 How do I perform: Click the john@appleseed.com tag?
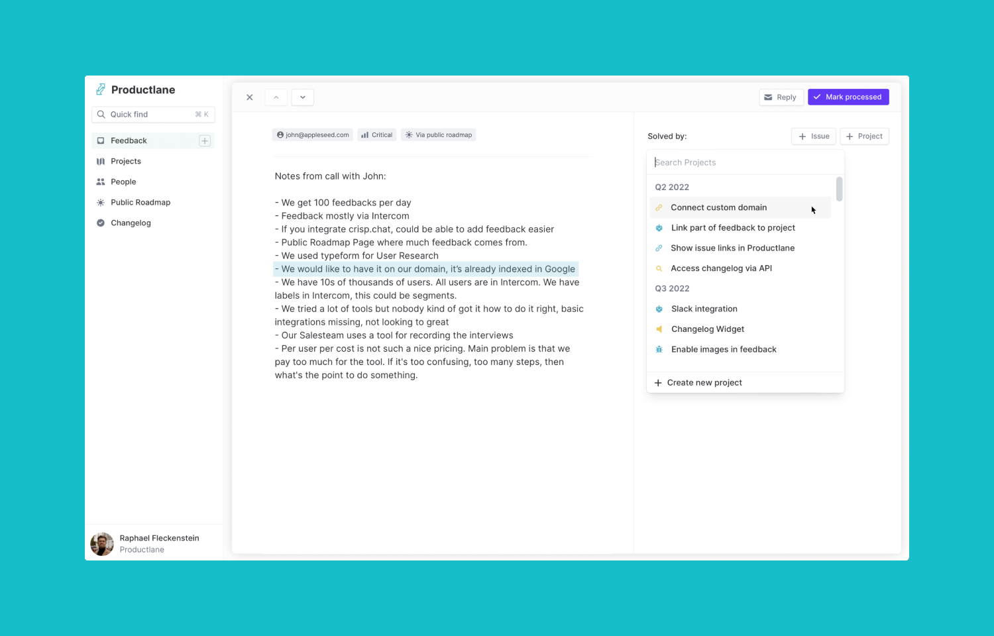313,135
